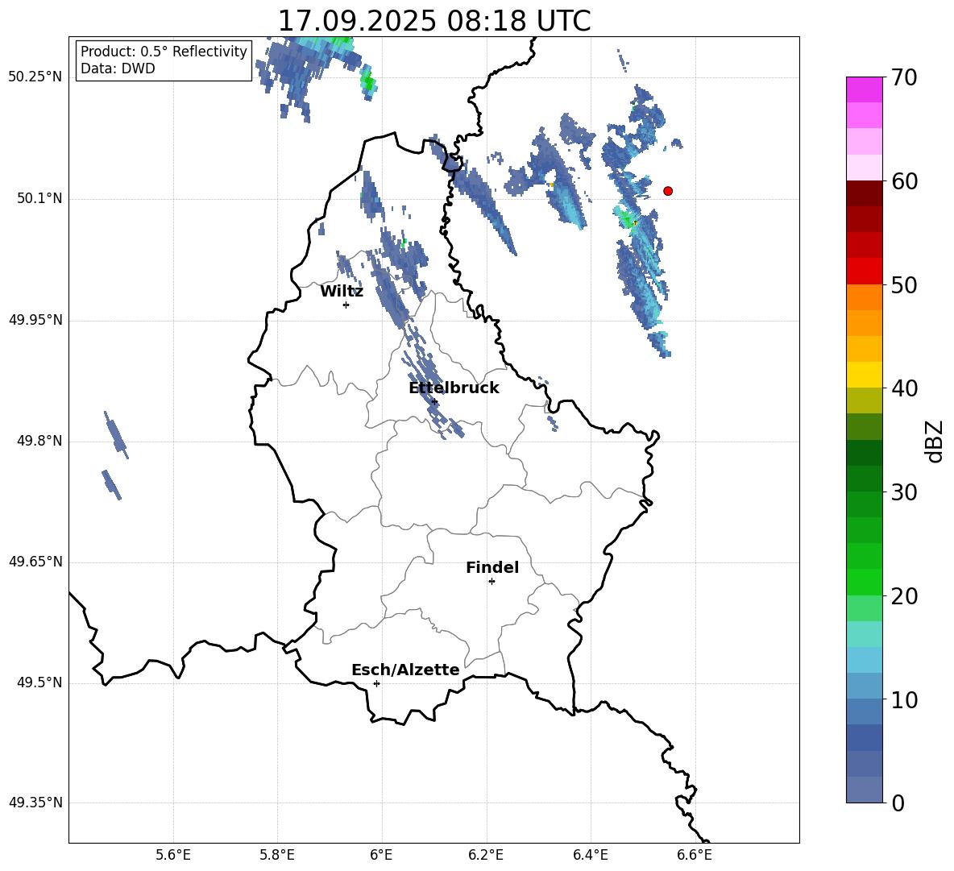Click the bright red colorbar segment at 50
The width and height of the screenshot is (954, 871).
pos(865,272)
